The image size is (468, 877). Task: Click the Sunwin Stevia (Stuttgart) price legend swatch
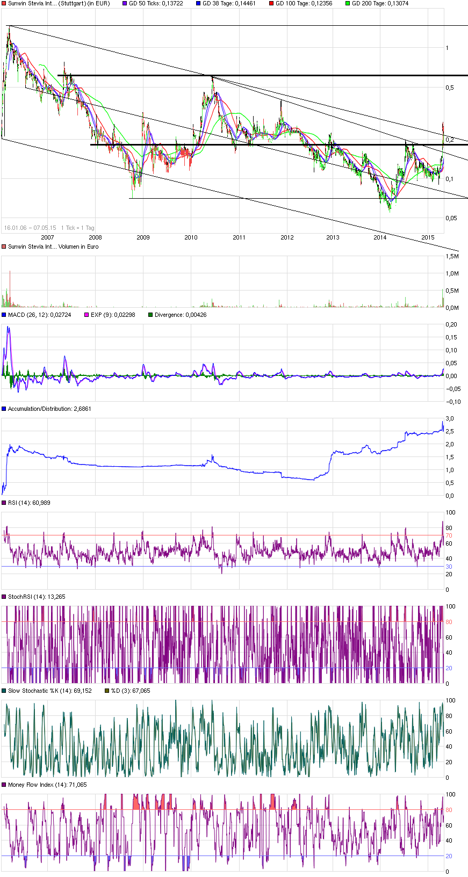tap(4, 3)
